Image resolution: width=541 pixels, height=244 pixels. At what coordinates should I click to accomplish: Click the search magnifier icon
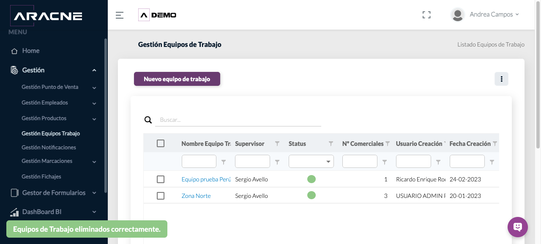click(148, 120)
